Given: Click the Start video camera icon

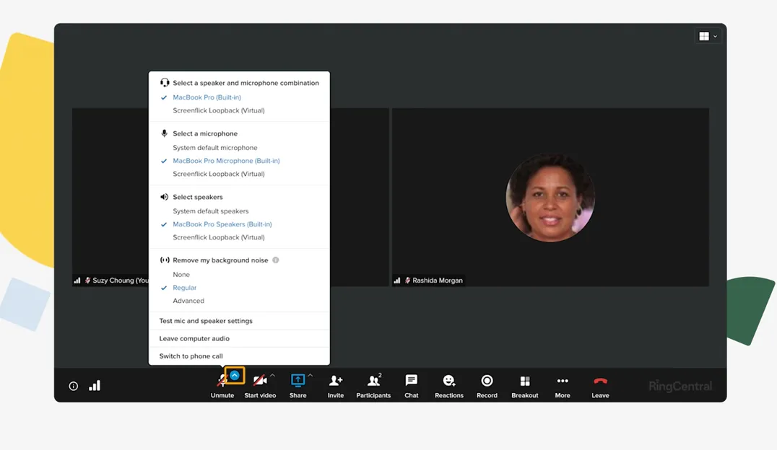Looking at the screenshot, I should click(259, 381).
